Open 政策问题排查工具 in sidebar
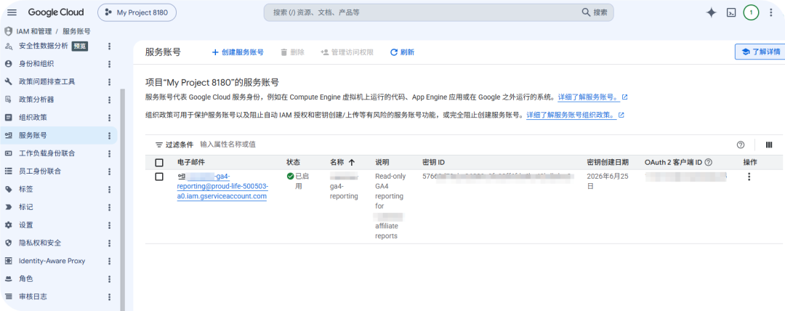The image size is (785, 311). point(47,81)
